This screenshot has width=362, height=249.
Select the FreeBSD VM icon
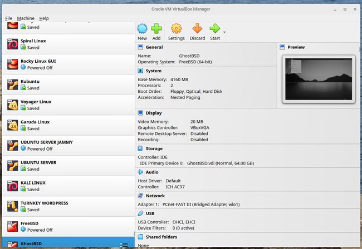[12, 227]
